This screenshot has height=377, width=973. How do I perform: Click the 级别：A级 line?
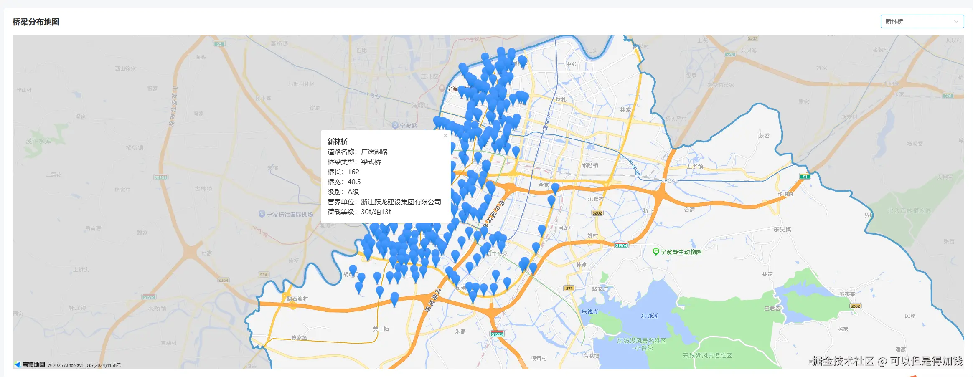[x=343, y=192]
